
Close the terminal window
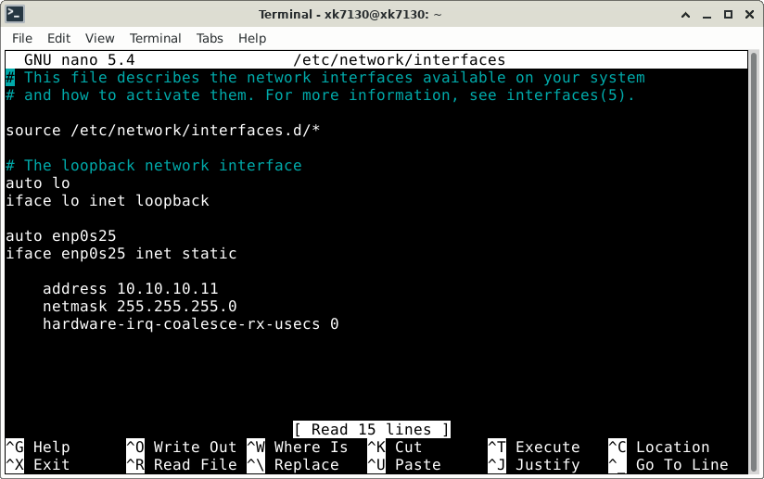point(749,15)
